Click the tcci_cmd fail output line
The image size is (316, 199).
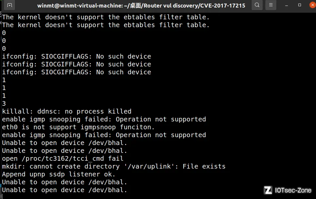coord(63,158)
